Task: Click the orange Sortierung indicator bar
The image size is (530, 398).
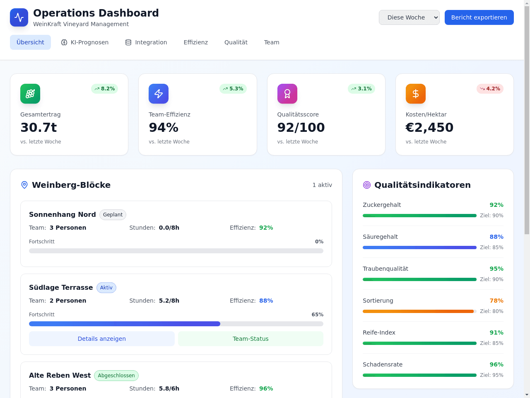Action: pos(419,311)
